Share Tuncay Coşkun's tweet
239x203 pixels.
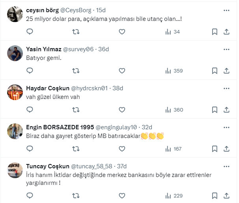(227, 196)
